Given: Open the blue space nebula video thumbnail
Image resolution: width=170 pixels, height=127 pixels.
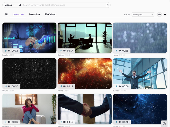Looking at the screenshot, I should (x=140, y=109).
